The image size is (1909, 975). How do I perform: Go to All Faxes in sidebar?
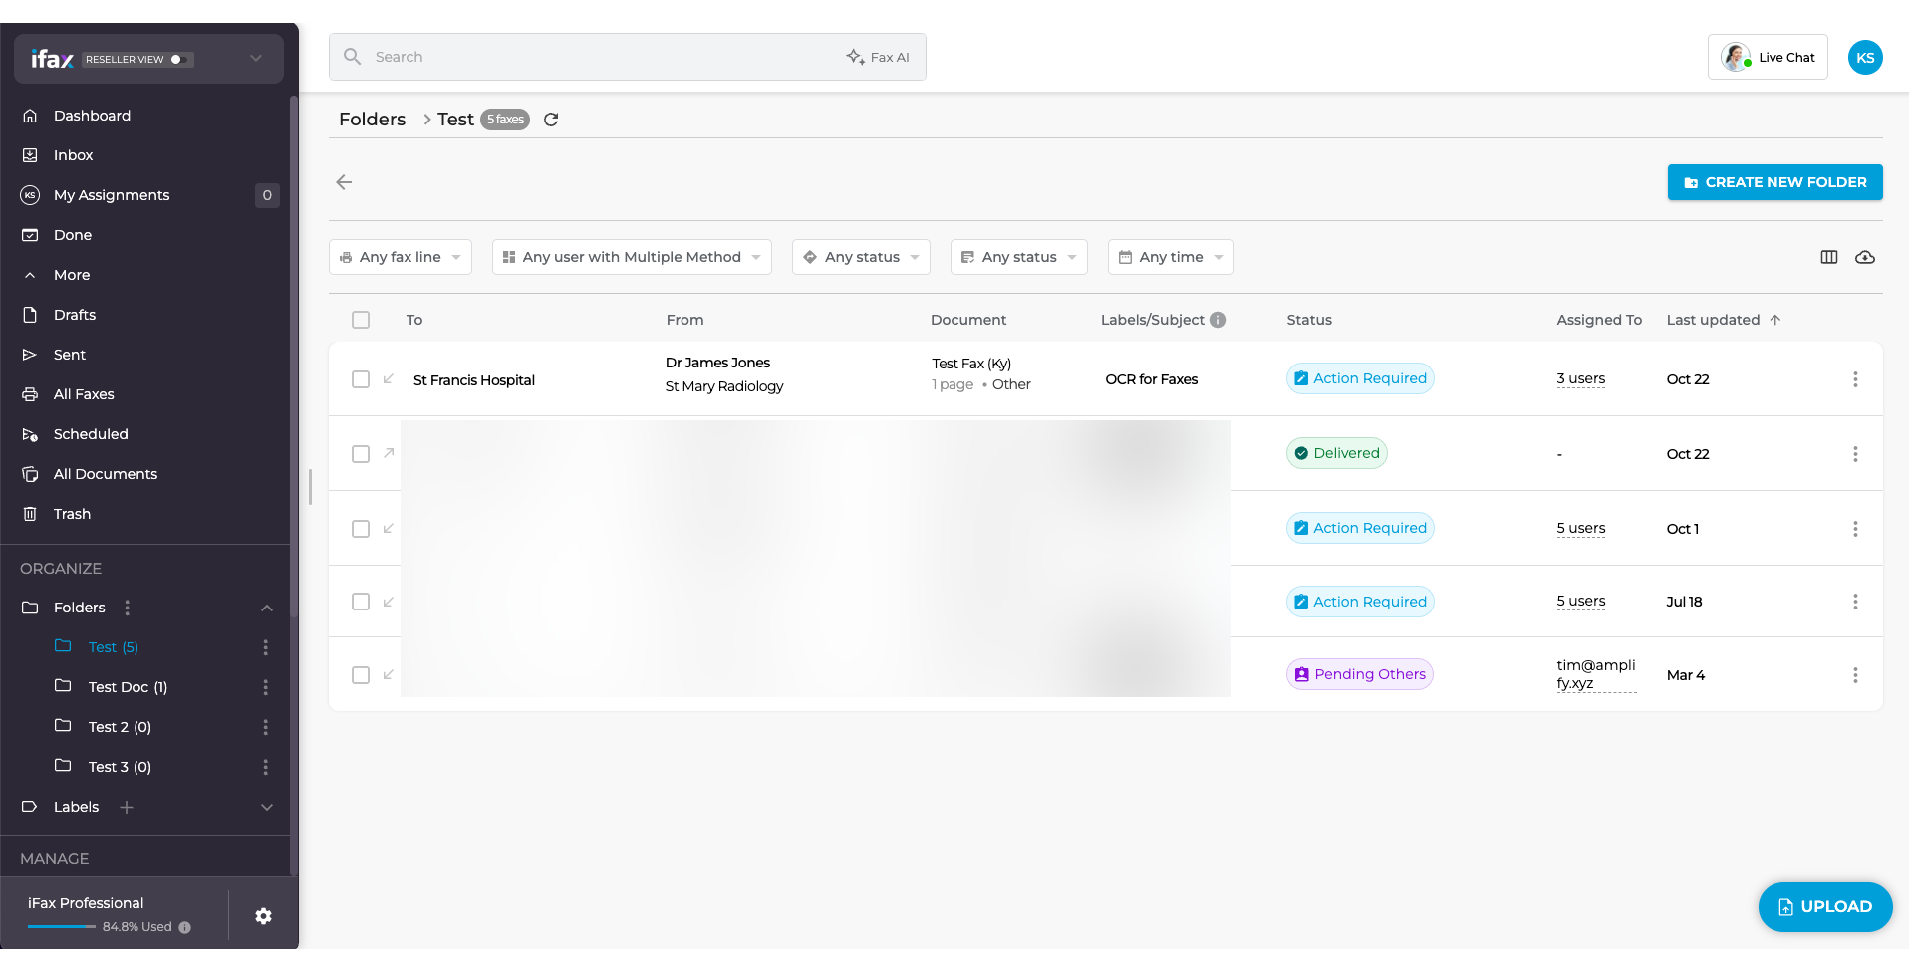84,394
